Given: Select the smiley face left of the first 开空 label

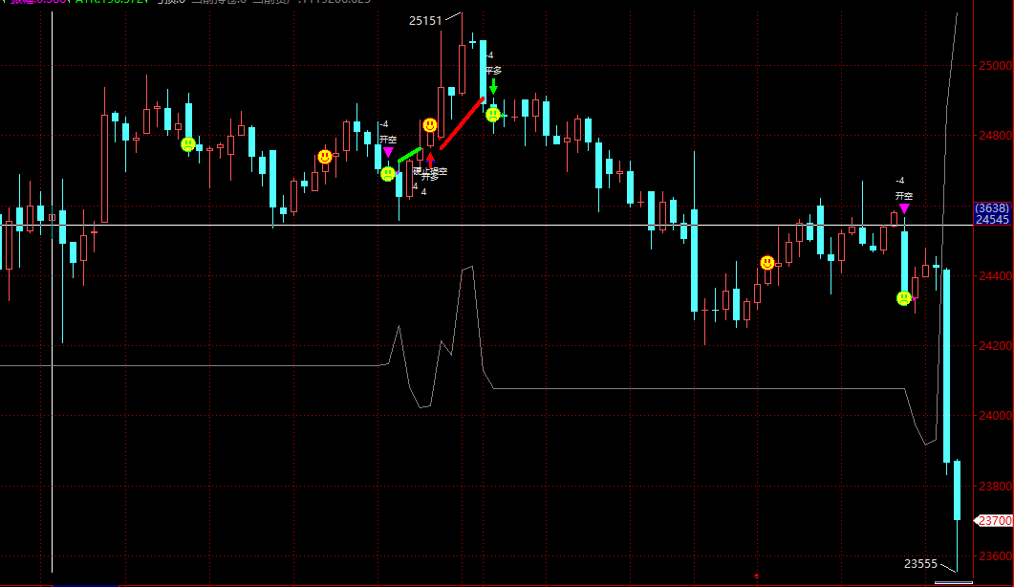Looking at the screenshot, I should point(325,156).
